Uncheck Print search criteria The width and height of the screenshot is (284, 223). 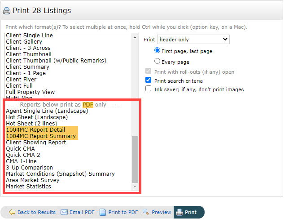(x=149, y=80)
